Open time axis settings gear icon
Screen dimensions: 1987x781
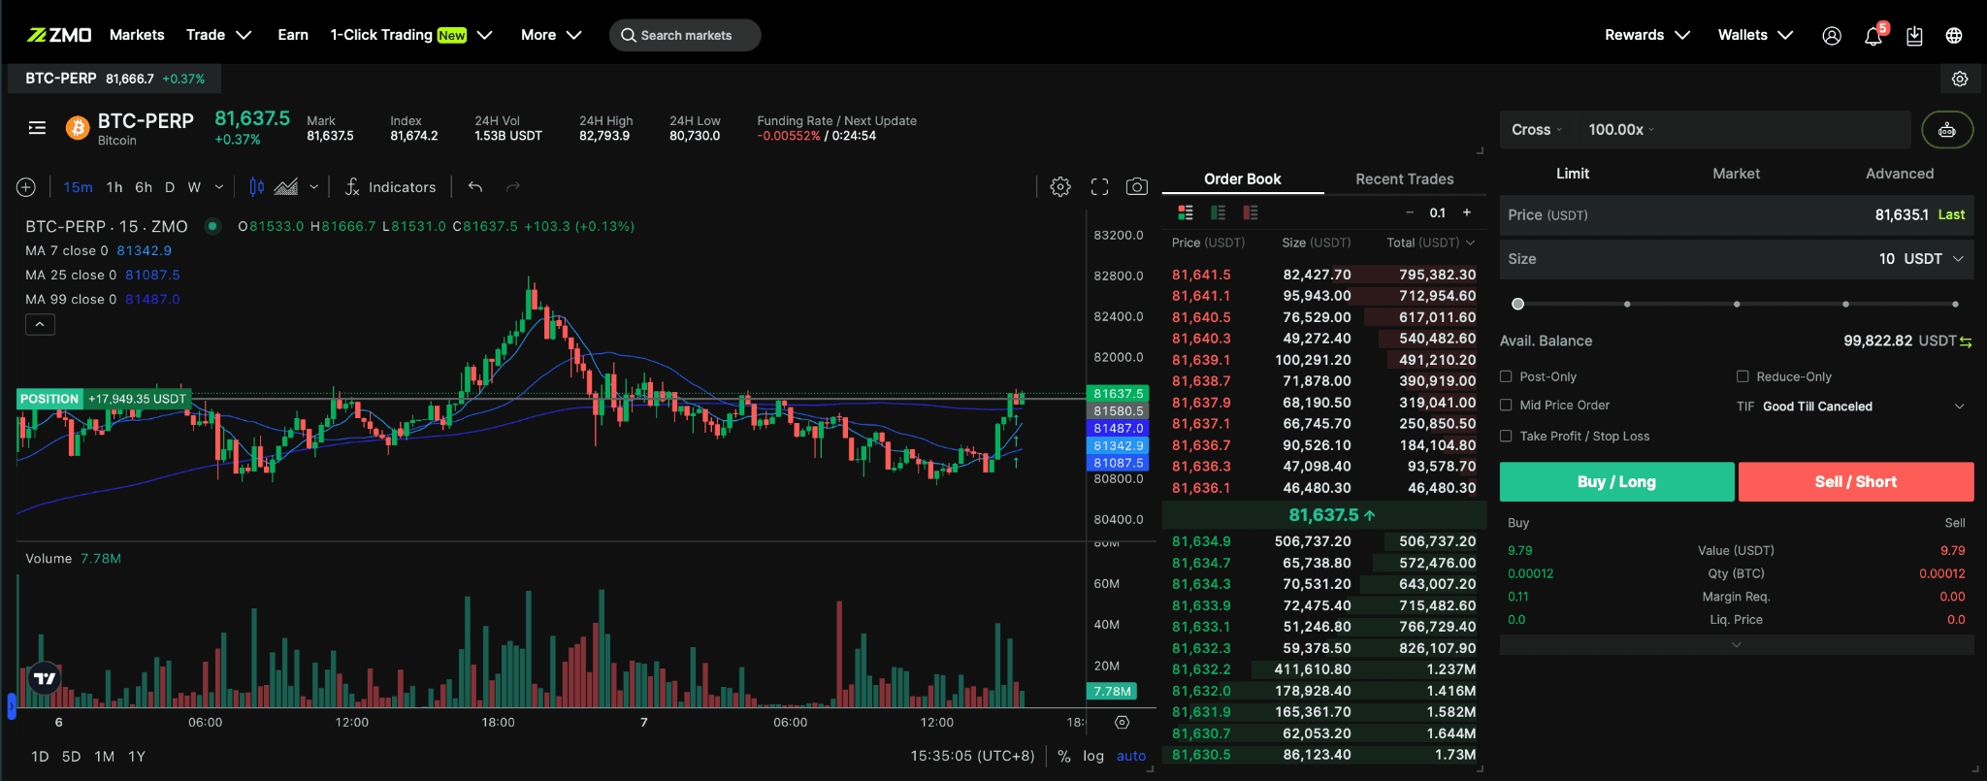1123,722
